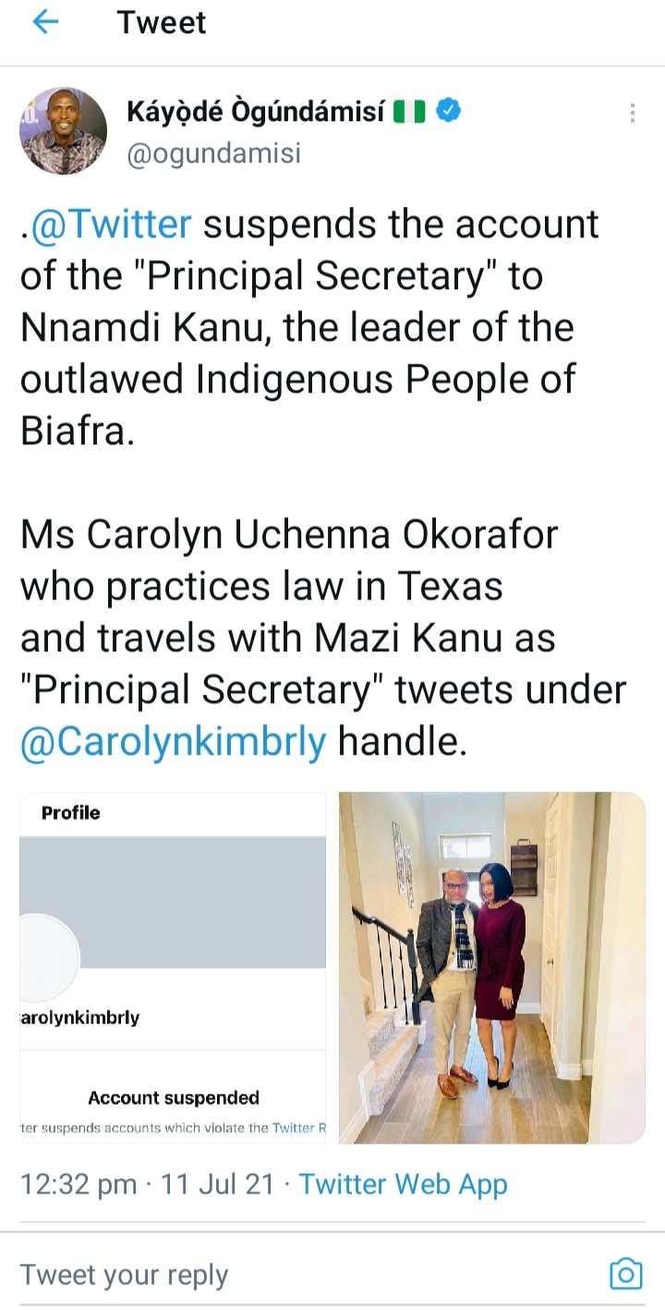Click the blue verified badge
Viewport: 665px width, 1310px height.
pos(448,112)
